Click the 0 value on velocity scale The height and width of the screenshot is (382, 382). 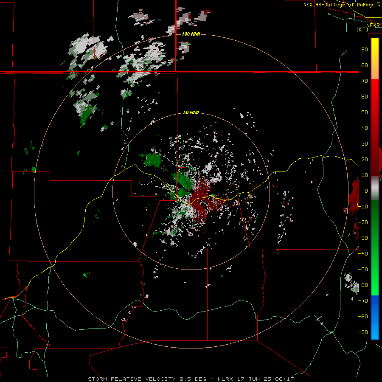(366, 191)
